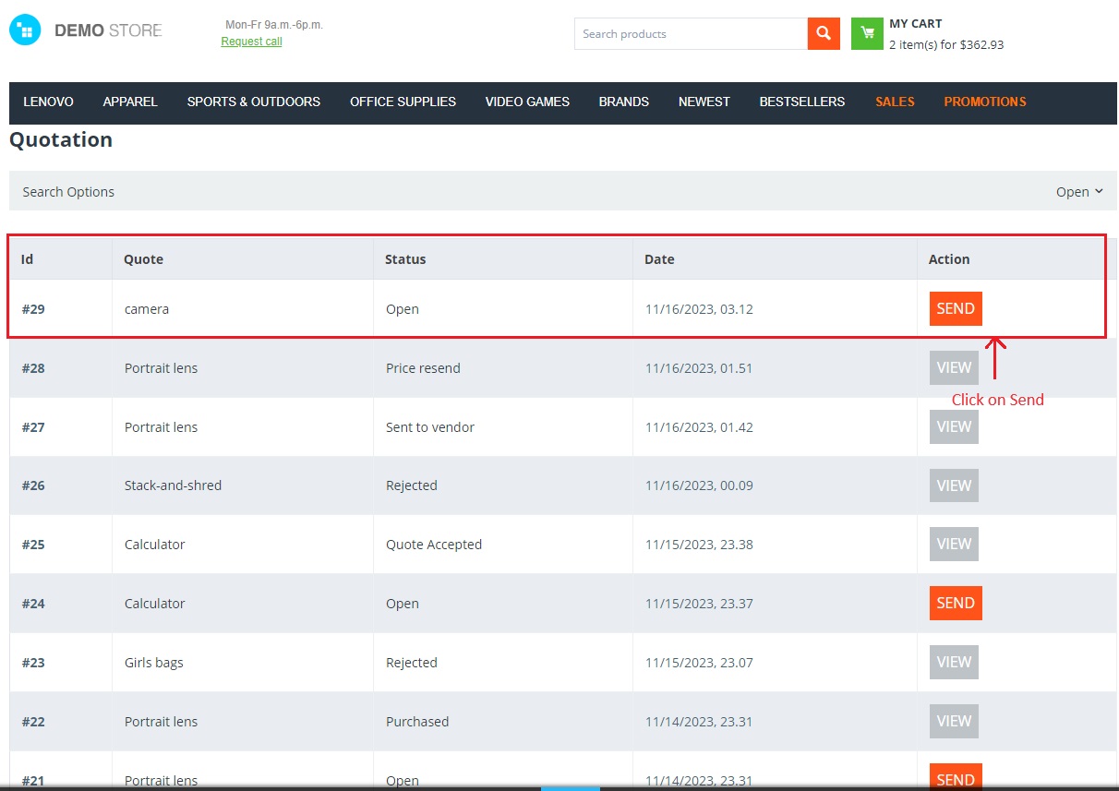1119x791 pixels.
Task: Open the Promotions menu item
Action: [984, 102]
